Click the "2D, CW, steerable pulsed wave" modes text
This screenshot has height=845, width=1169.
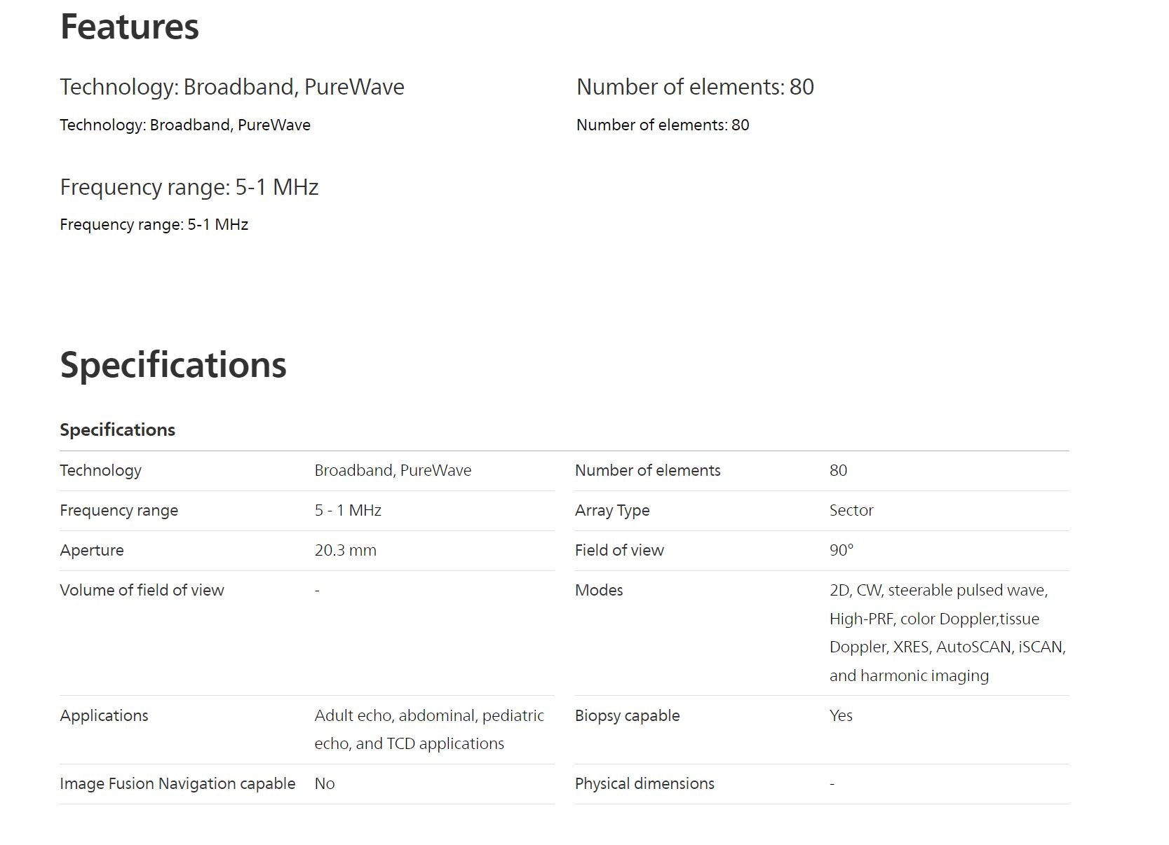(938, 590)
